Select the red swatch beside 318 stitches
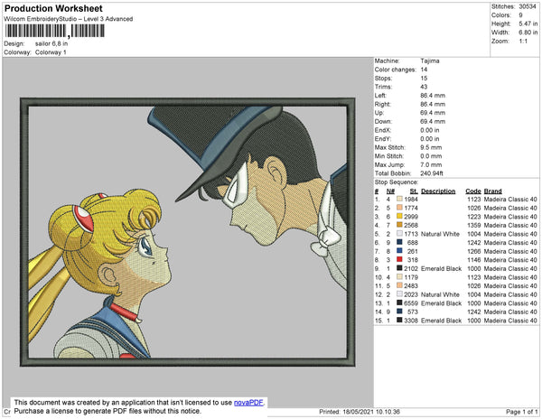 [x=399, y=260]
